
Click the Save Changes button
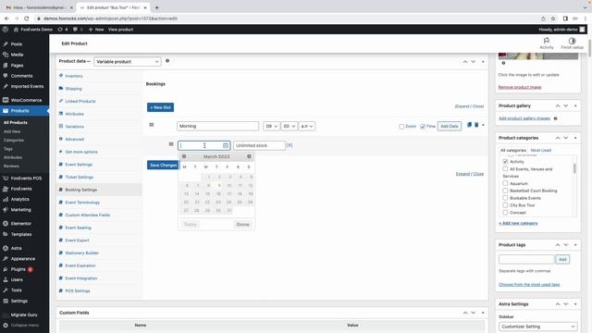tap(163, 165)
